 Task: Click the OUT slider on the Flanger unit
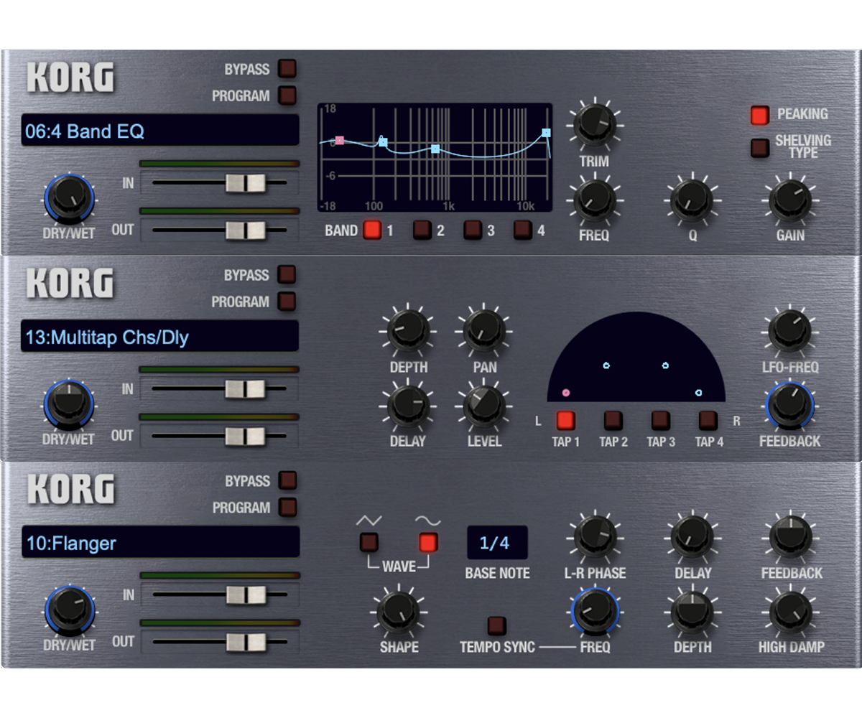click(220, 642)
